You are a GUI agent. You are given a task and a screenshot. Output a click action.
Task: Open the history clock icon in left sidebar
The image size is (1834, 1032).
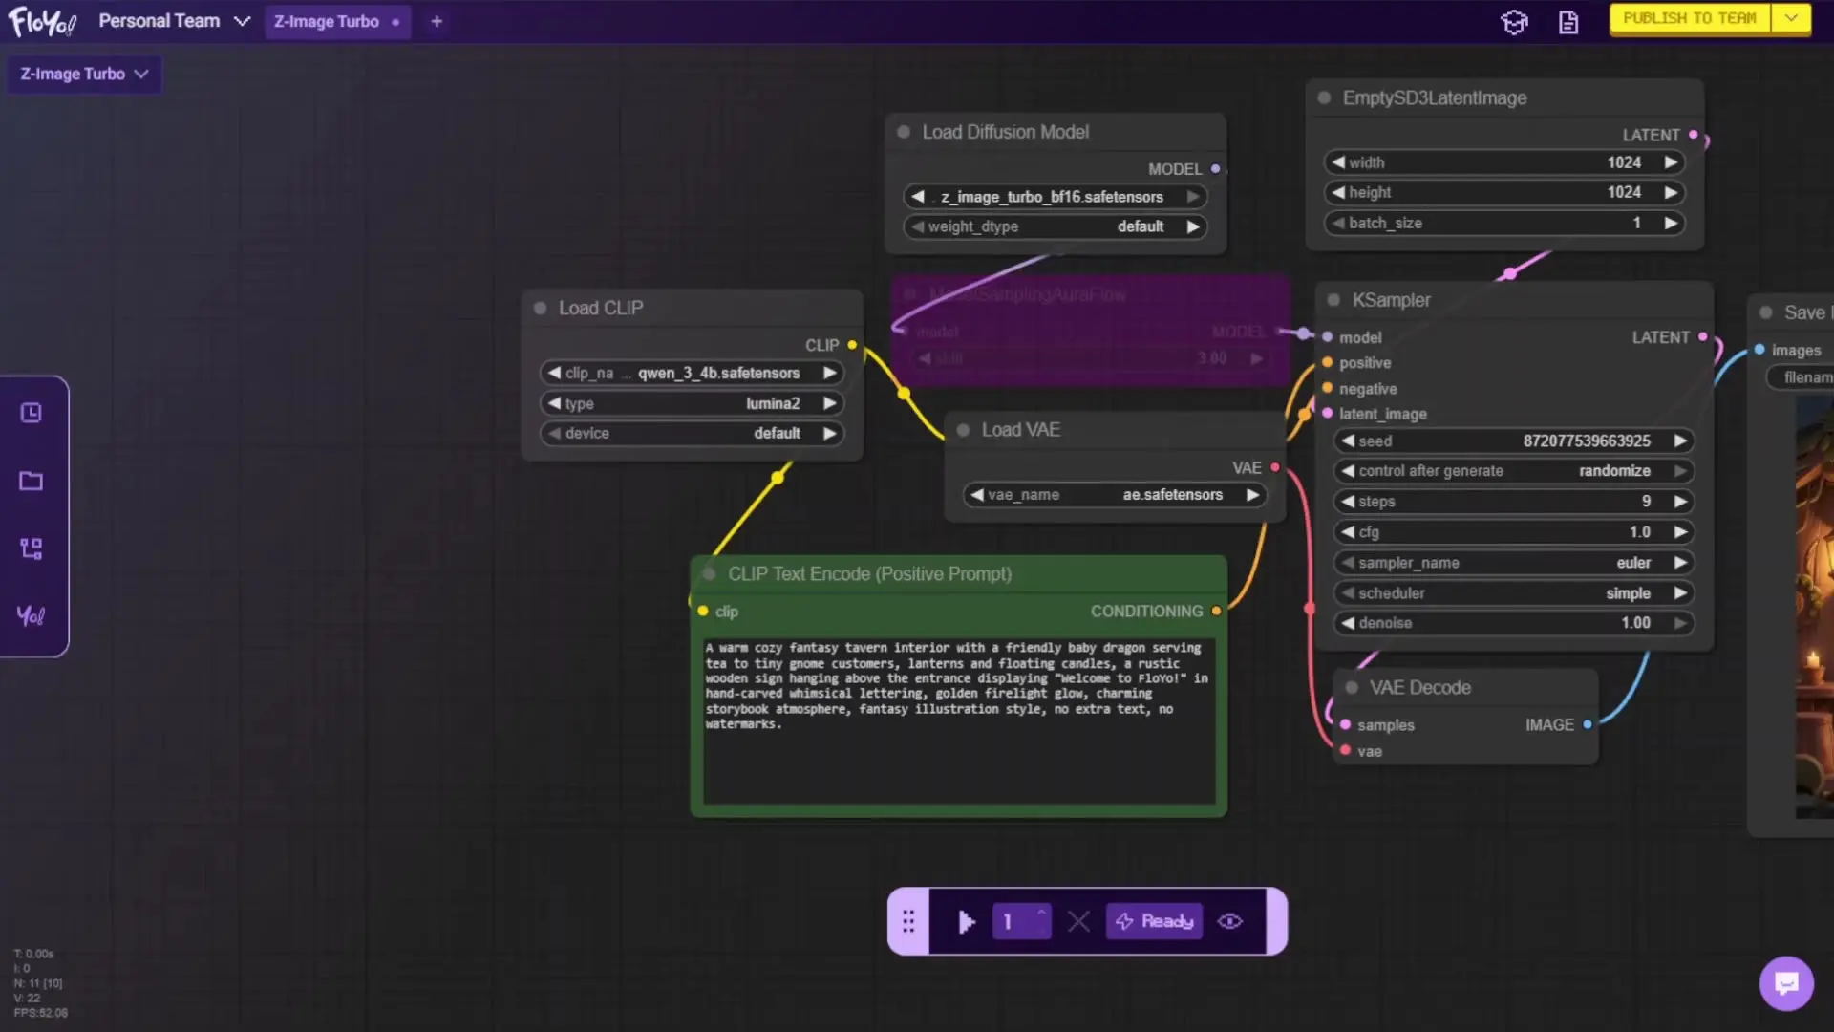[x=32, y=413]
